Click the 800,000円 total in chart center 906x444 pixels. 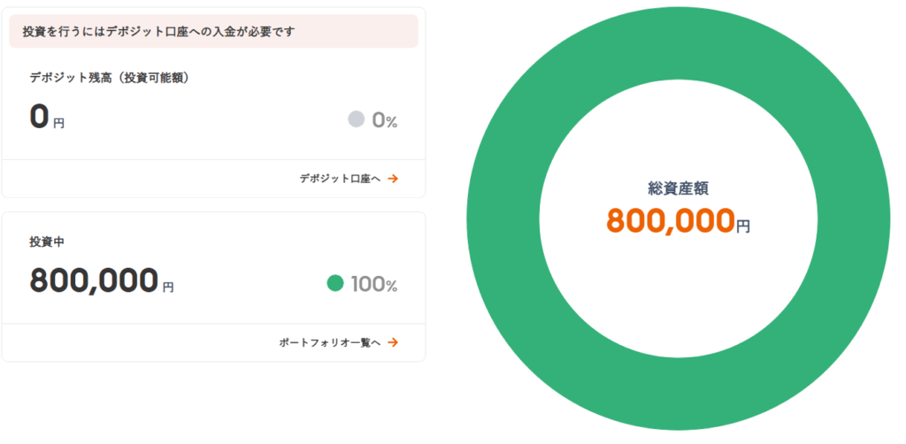pyautogui.click(x=678, y=221)
